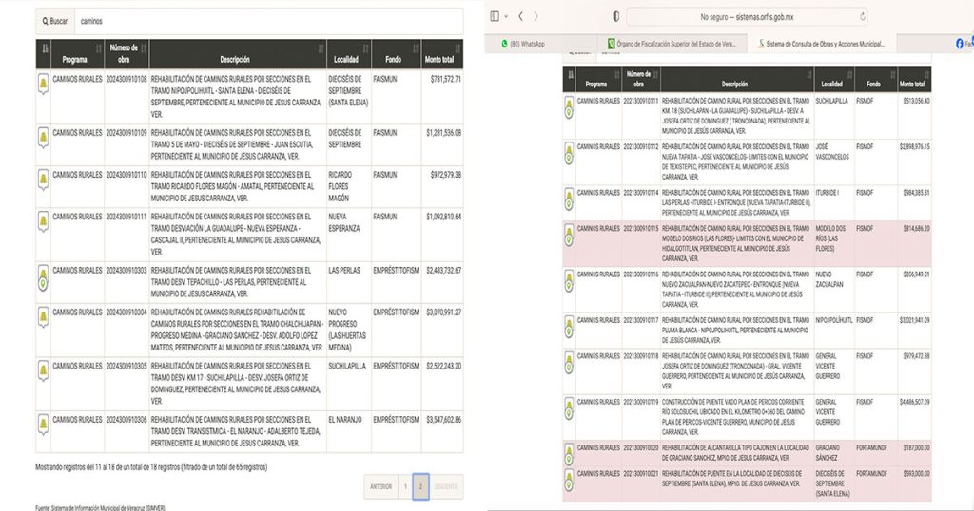The width and height of the screenshot is (974, 511).
Task: Open row icon for obra 2021300910115
Action: tap(569, 235)
